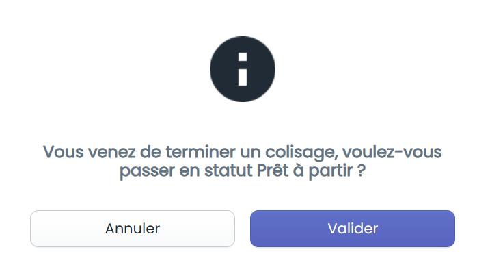Dismiss the dialog using Annuler
Image resolution: width=490 pixels, height=280 pixels.
(x=133, y=229)
